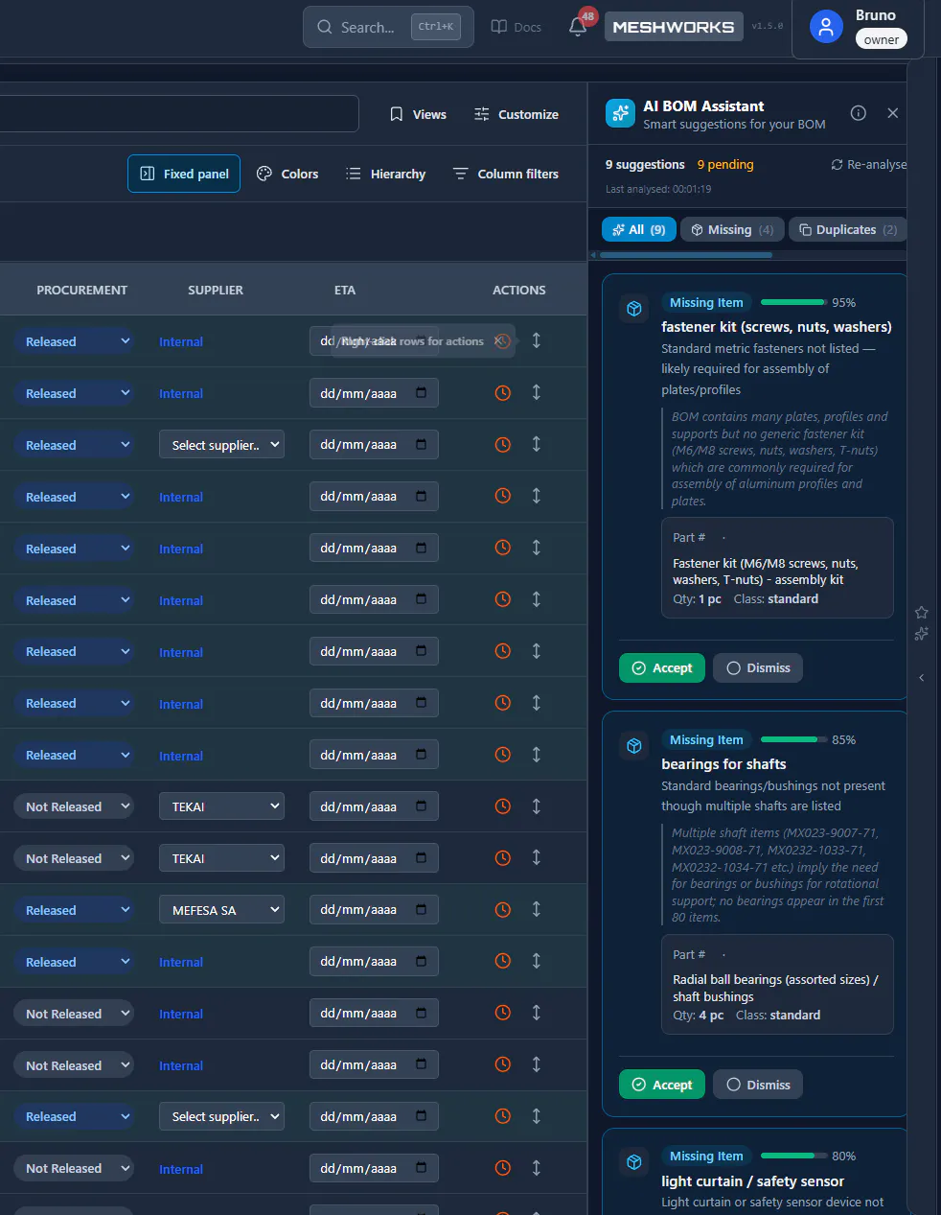
Task: Click the cube icon on fastener kit card
Action: [634, 309]
